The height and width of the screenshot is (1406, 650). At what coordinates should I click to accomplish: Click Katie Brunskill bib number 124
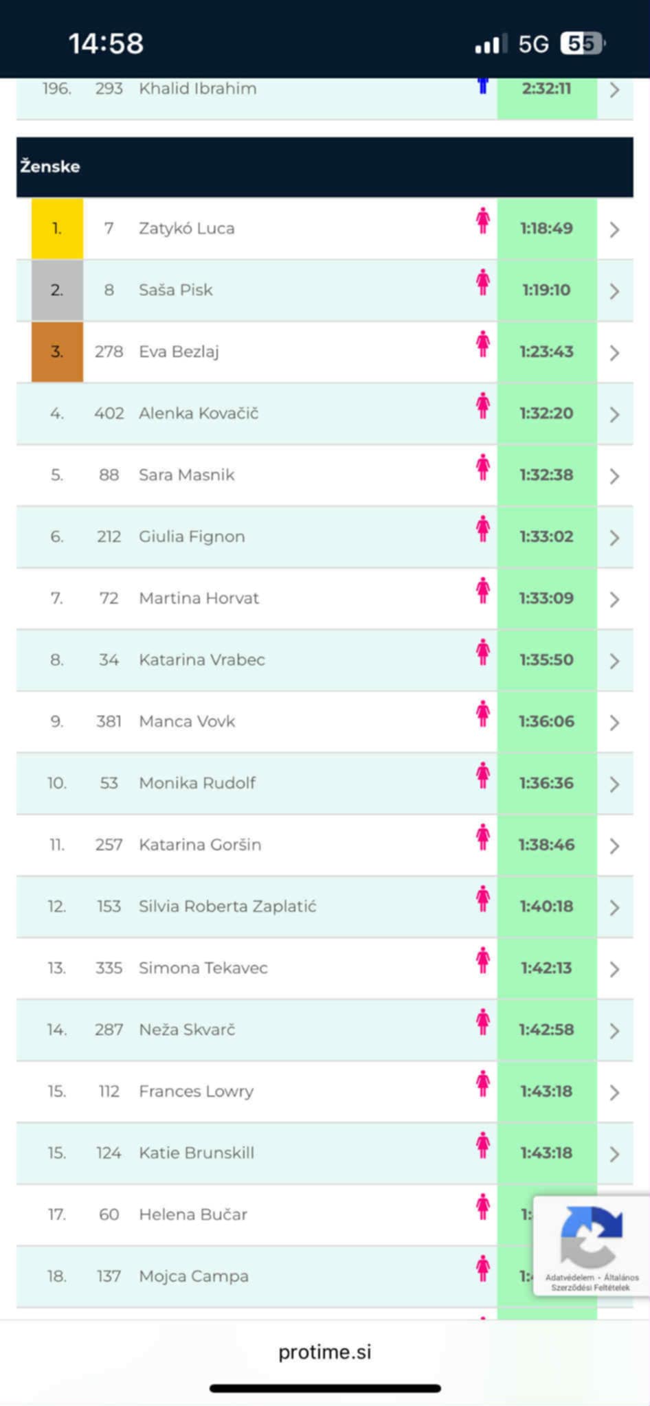point(109,1153)
